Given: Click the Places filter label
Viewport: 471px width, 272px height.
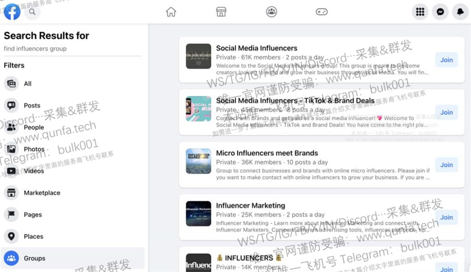Looking at the screenshot, I should tap(33, 236).
